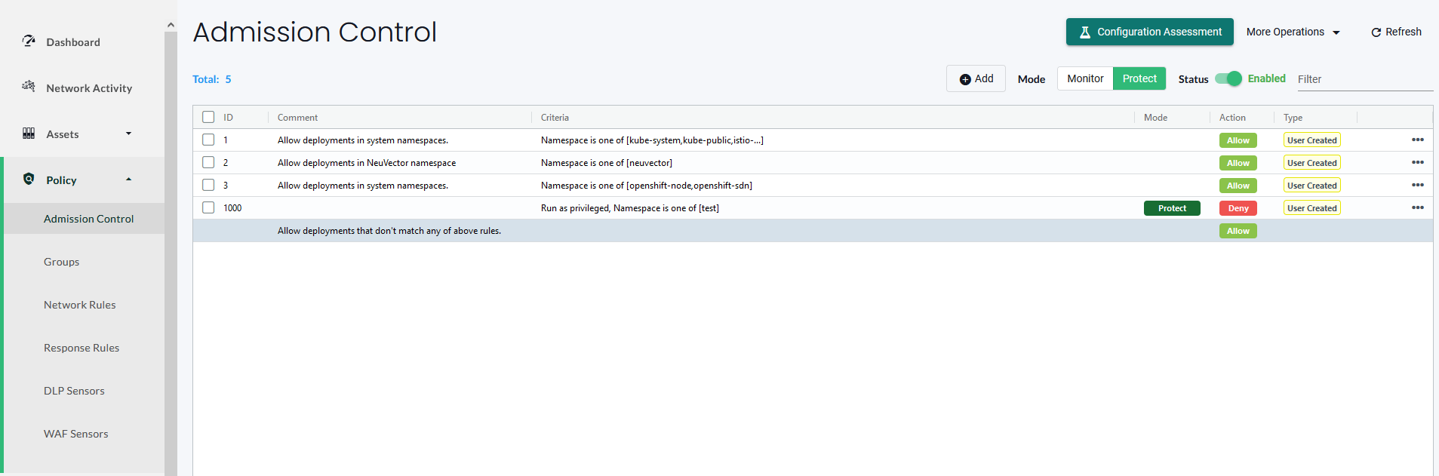Click the Network Activity icon
The width and height of the screenshot is (1439, 476).
point(29,86)
